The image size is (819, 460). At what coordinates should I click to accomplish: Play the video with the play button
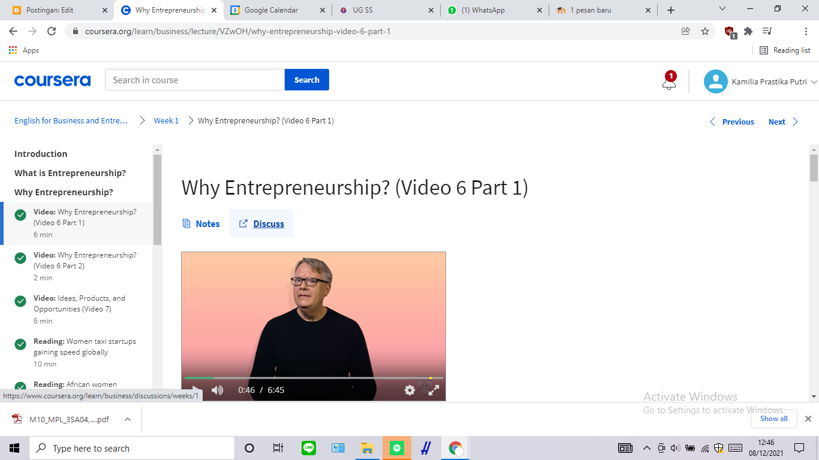196,391
